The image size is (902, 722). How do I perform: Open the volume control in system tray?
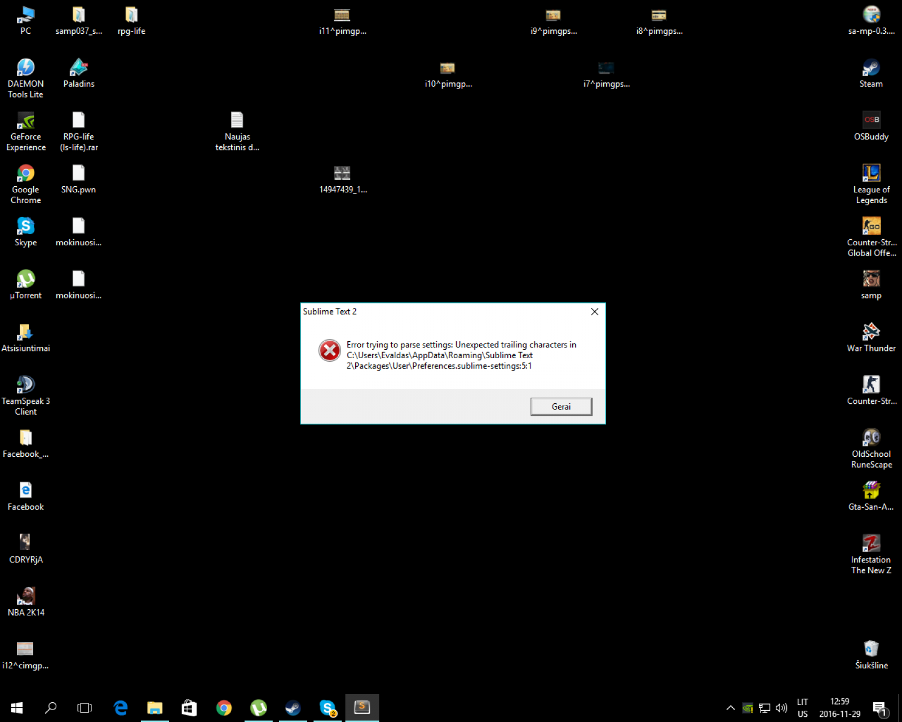[781, 708]
